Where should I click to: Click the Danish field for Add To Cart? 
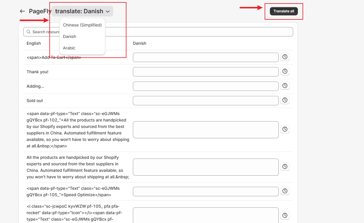tap(206, 57)
